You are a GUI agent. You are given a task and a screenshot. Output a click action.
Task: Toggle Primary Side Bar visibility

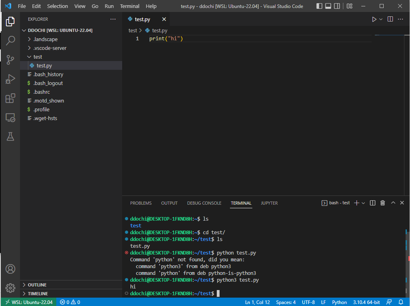click(319, 6)
